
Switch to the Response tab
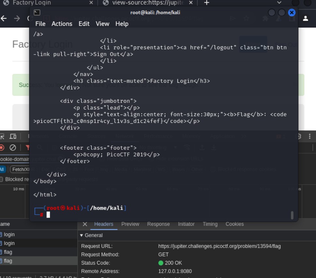click(158, 224)
